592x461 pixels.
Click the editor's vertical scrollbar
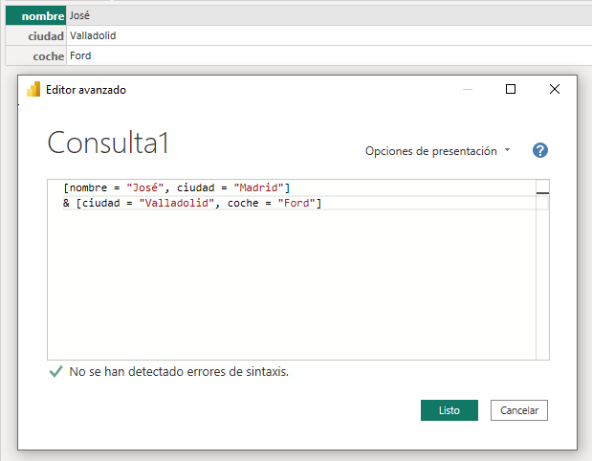542,269
